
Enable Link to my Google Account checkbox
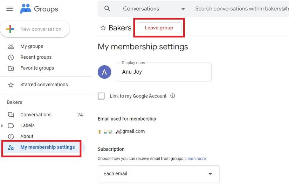101,96
